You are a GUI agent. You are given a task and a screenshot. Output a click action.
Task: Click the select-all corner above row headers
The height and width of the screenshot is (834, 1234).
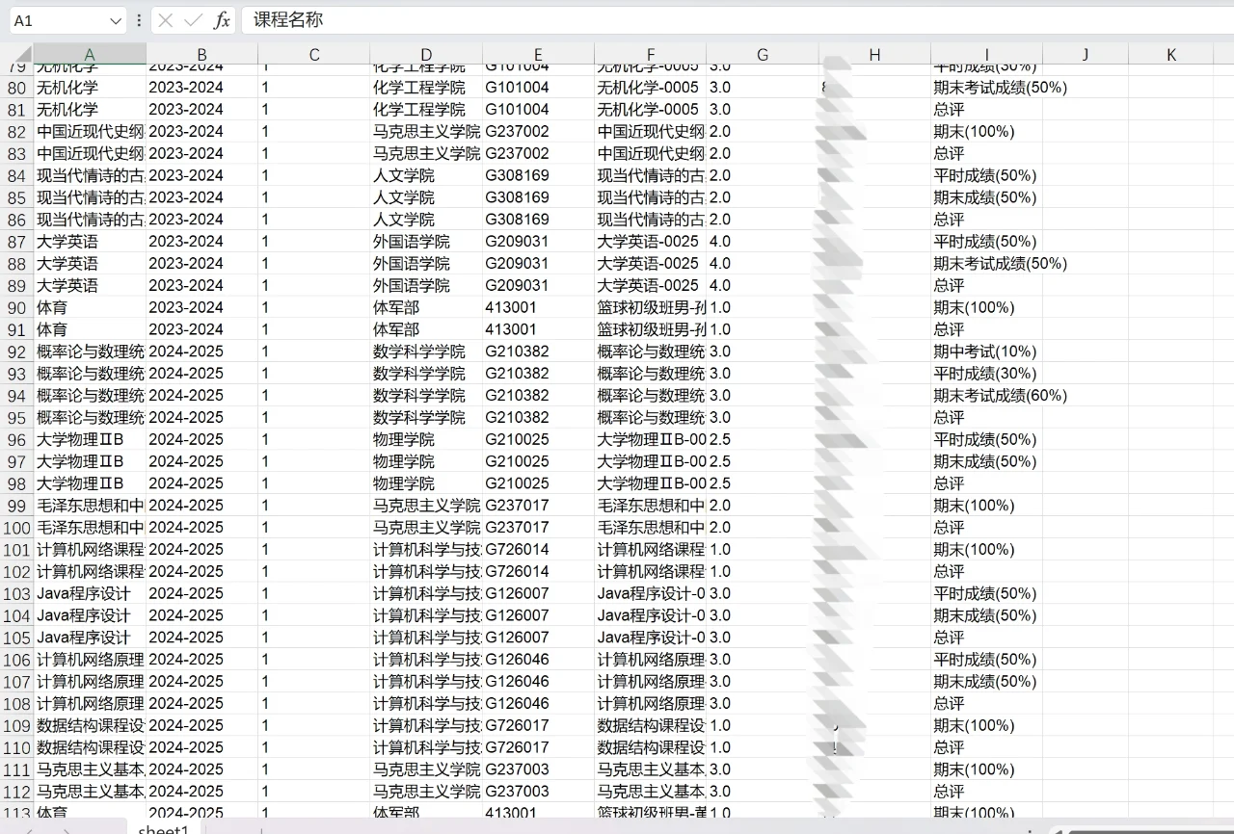[x=20, y=53]
